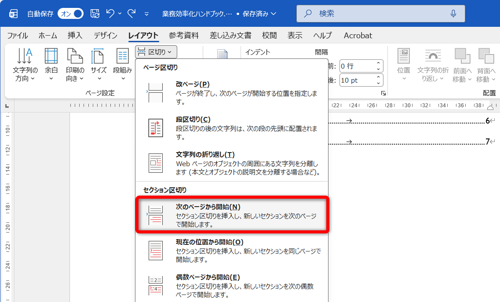Decrease the 前 spacing with down arrow

pyautogui.click(x=379, y=69)
